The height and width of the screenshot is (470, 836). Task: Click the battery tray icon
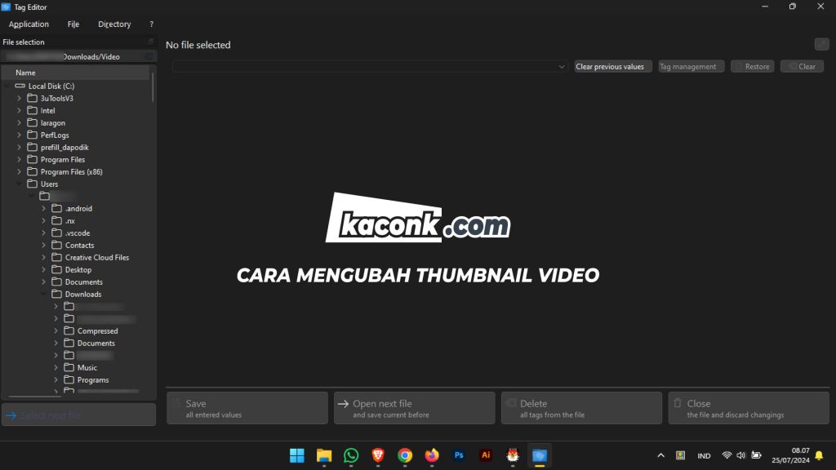point(756,455)
